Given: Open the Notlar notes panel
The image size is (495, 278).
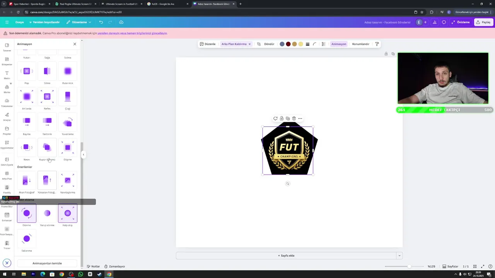Looking at the screenshot, I should [93, 266].
